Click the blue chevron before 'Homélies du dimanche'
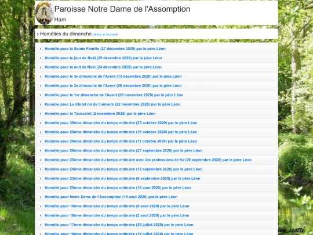The image size is (313, 235). point(38,34)
